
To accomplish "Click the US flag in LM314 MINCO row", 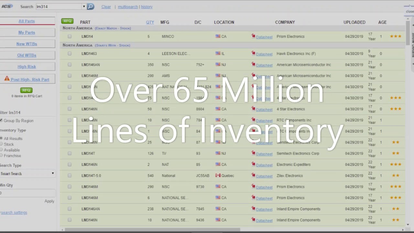I will pos(218,36).
